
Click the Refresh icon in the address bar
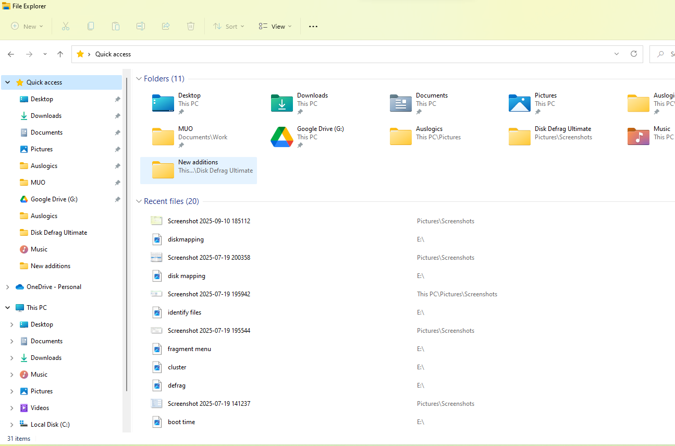pos(633,54)
